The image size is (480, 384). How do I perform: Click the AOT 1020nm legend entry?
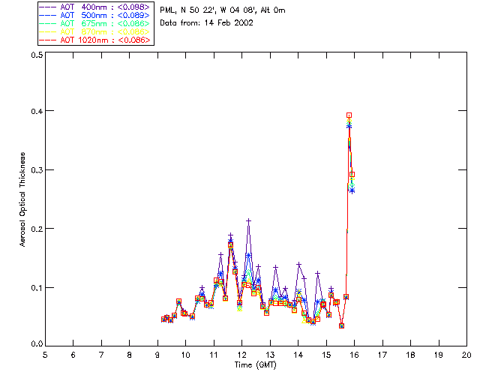coord(95,40)
